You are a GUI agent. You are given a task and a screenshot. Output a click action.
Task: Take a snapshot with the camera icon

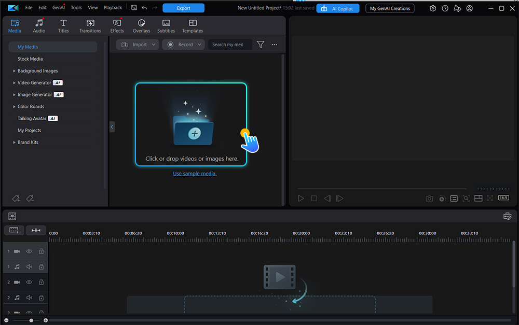tap(430, 198)
